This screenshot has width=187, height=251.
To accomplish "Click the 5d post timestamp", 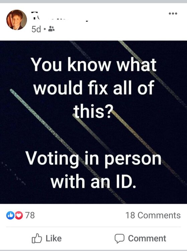I will [36, 29].
